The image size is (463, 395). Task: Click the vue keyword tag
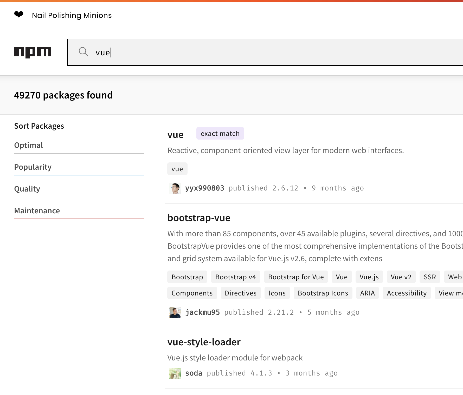(x=177, y=169)
